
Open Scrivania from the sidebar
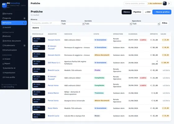click(14, 14)
